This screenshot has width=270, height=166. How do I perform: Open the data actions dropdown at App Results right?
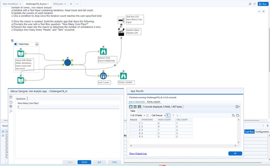[x=238, y=107]
